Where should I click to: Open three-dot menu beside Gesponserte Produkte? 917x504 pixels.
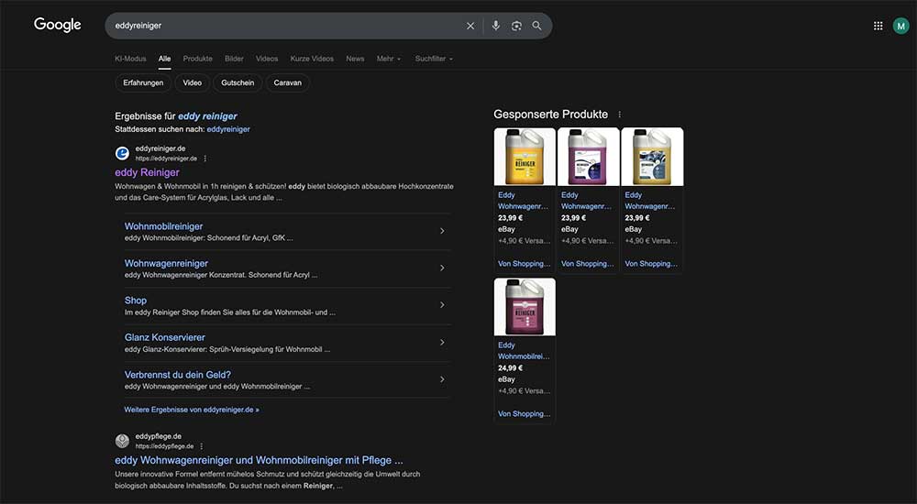click(x=620, y=115)
